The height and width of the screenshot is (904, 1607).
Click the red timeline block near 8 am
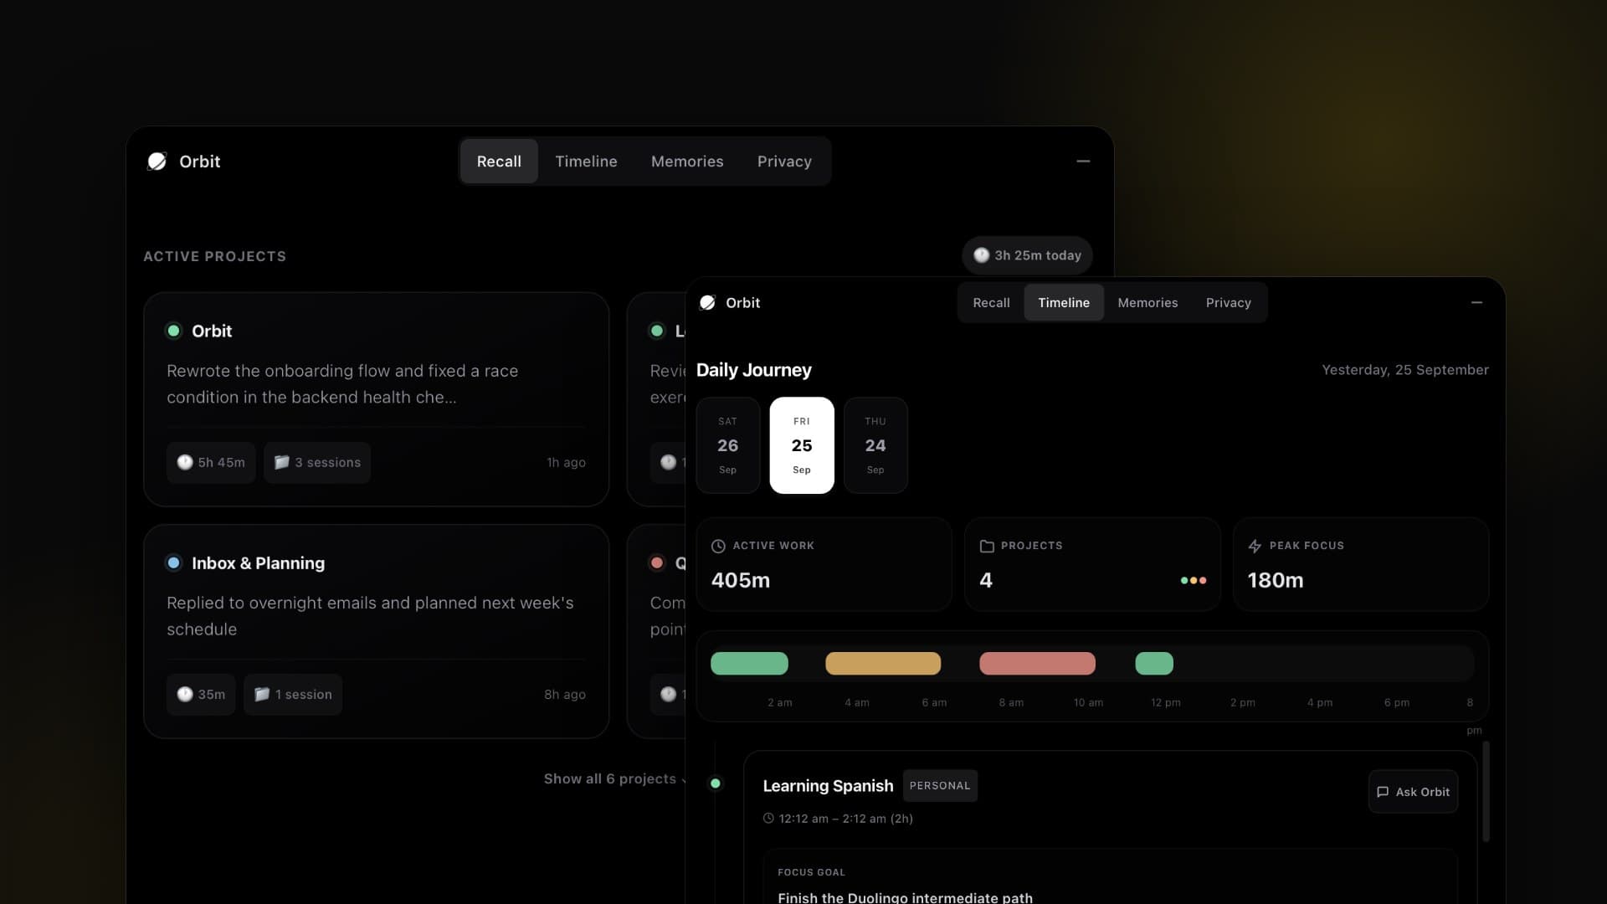tap(1037, 663)
